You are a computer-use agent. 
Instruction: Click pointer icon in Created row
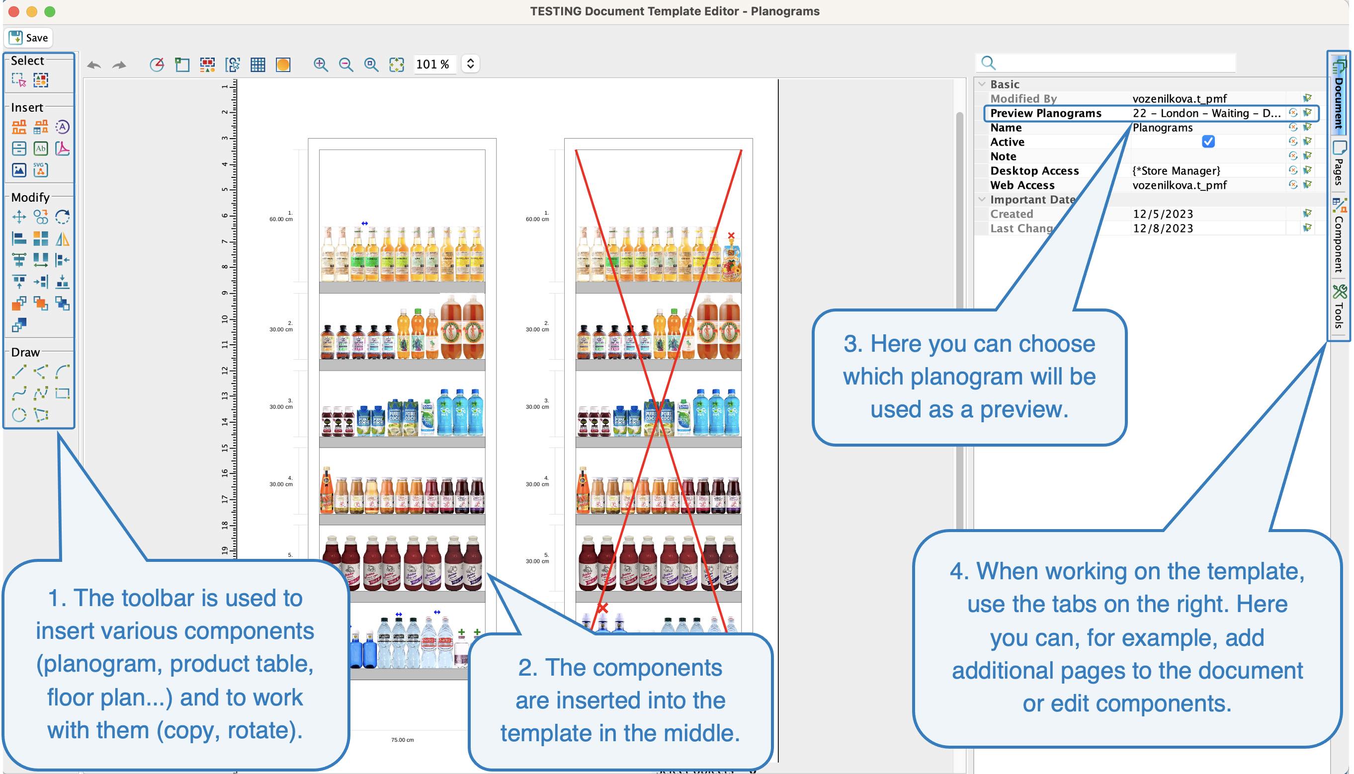[1307, 213]
